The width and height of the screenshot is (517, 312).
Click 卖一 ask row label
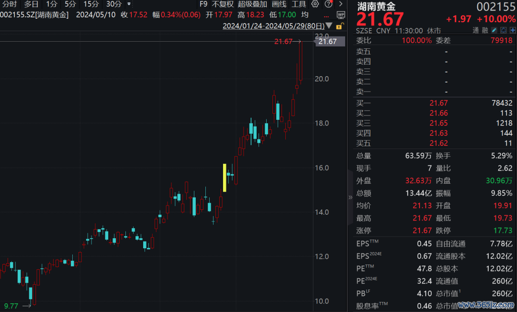point(363,92)
